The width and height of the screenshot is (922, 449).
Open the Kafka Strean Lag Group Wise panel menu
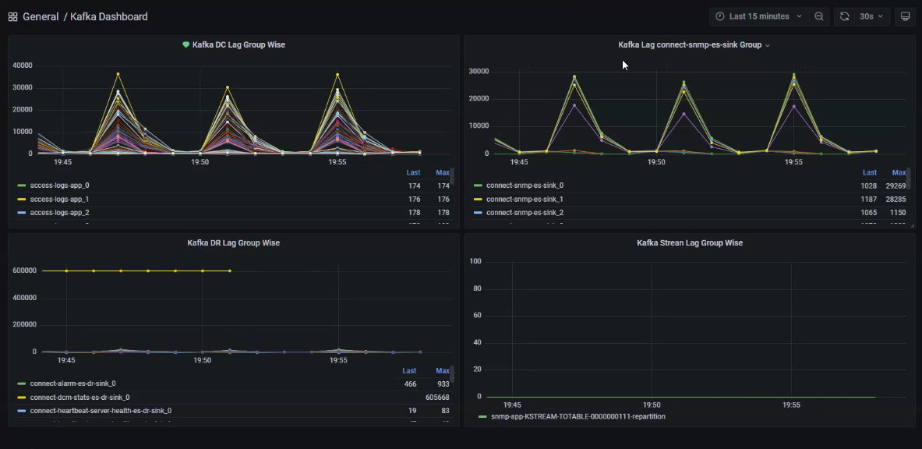click(690, 242)
